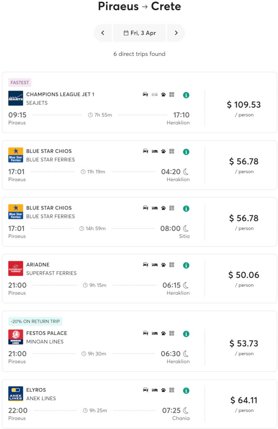Open the Fri, 3 Apr date picker
The image size is (278, 429).
[x=139, y=33]
